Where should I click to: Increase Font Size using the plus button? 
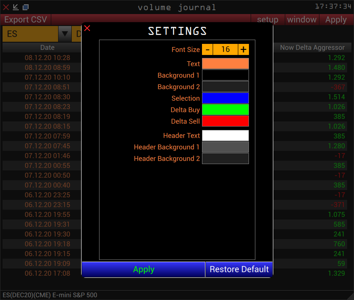click(243, 49)
